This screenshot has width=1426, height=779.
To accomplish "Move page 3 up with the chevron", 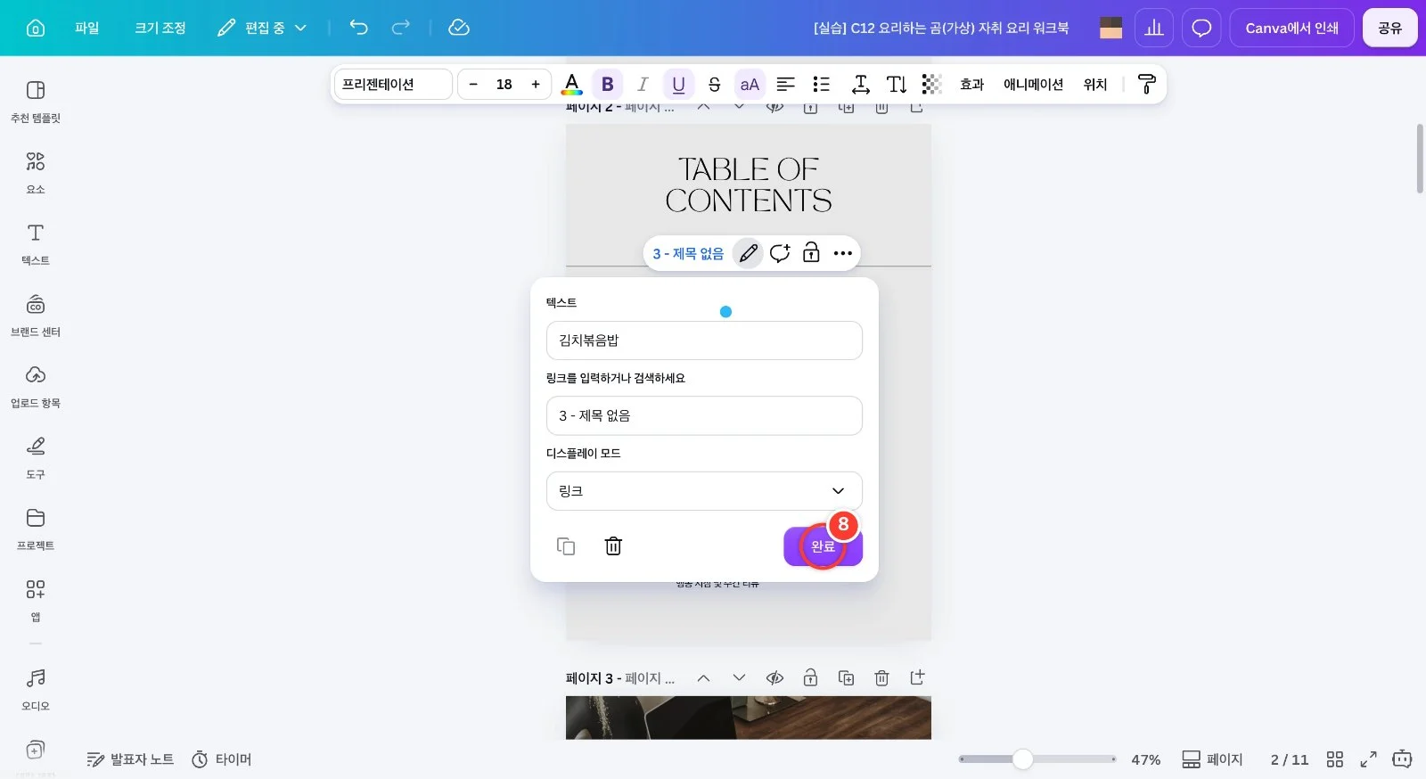I will [x=703, y=678].
